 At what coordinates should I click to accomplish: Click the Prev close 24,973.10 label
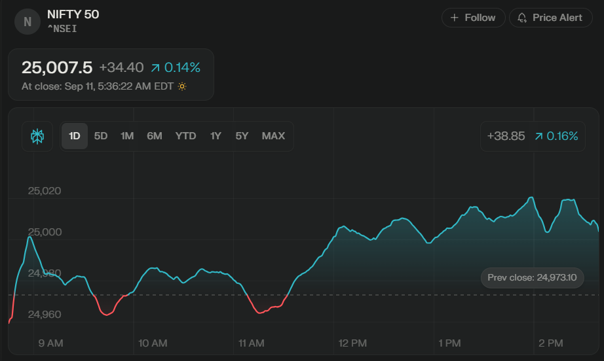pos(532,278)
